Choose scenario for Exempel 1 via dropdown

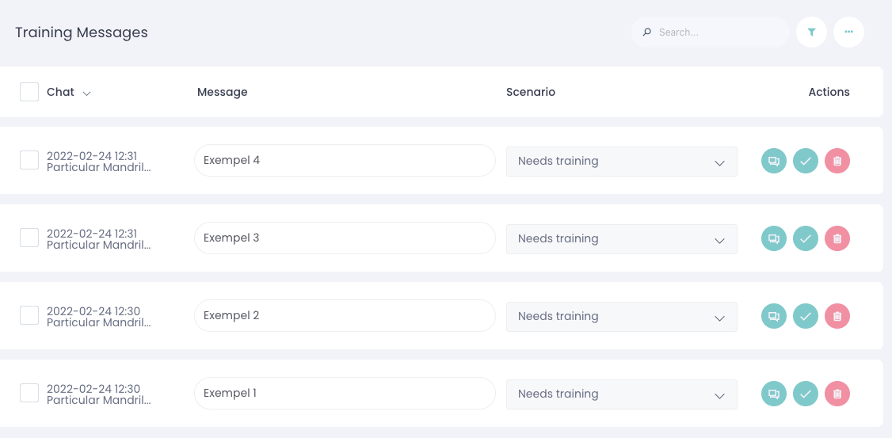pyautogui.click(x=621, y=394)
